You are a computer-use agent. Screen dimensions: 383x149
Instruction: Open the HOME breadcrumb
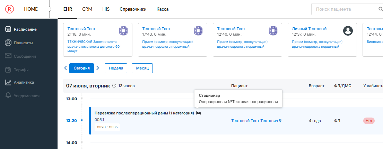(x=31, y=9)
